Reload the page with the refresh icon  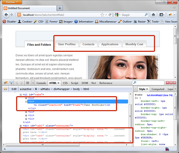coord(110,15)
